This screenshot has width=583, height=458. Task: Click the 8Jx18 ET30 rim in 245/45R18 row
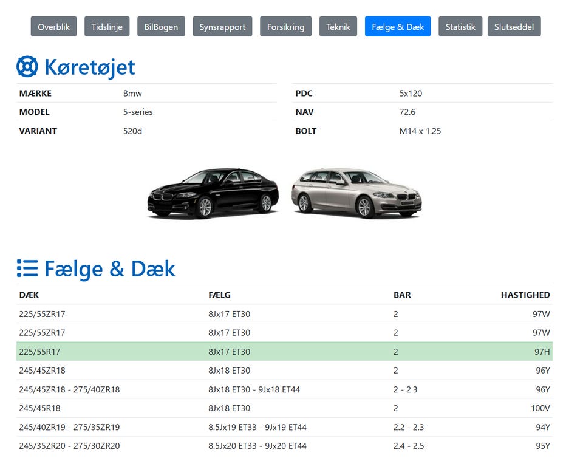[x=229, y=408]
